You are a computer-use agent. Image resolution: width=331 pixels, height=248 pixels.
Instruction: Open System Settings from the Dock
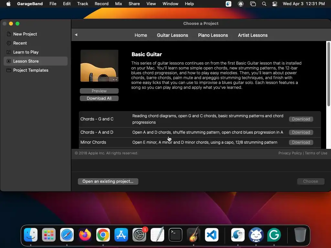(139, 234)
